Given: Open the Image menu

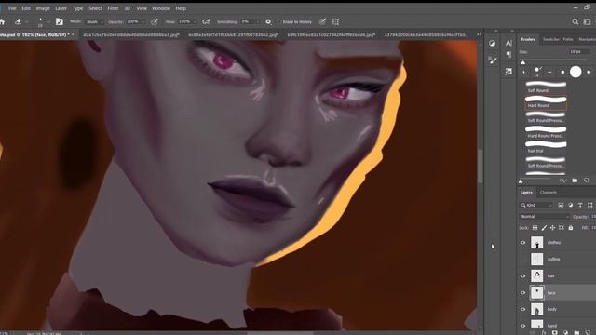Looking at the screenshot, I should click(43, 8).
